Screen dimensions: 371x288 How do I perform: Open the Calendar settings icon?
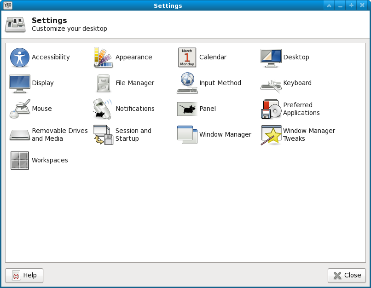pos(187,58)
